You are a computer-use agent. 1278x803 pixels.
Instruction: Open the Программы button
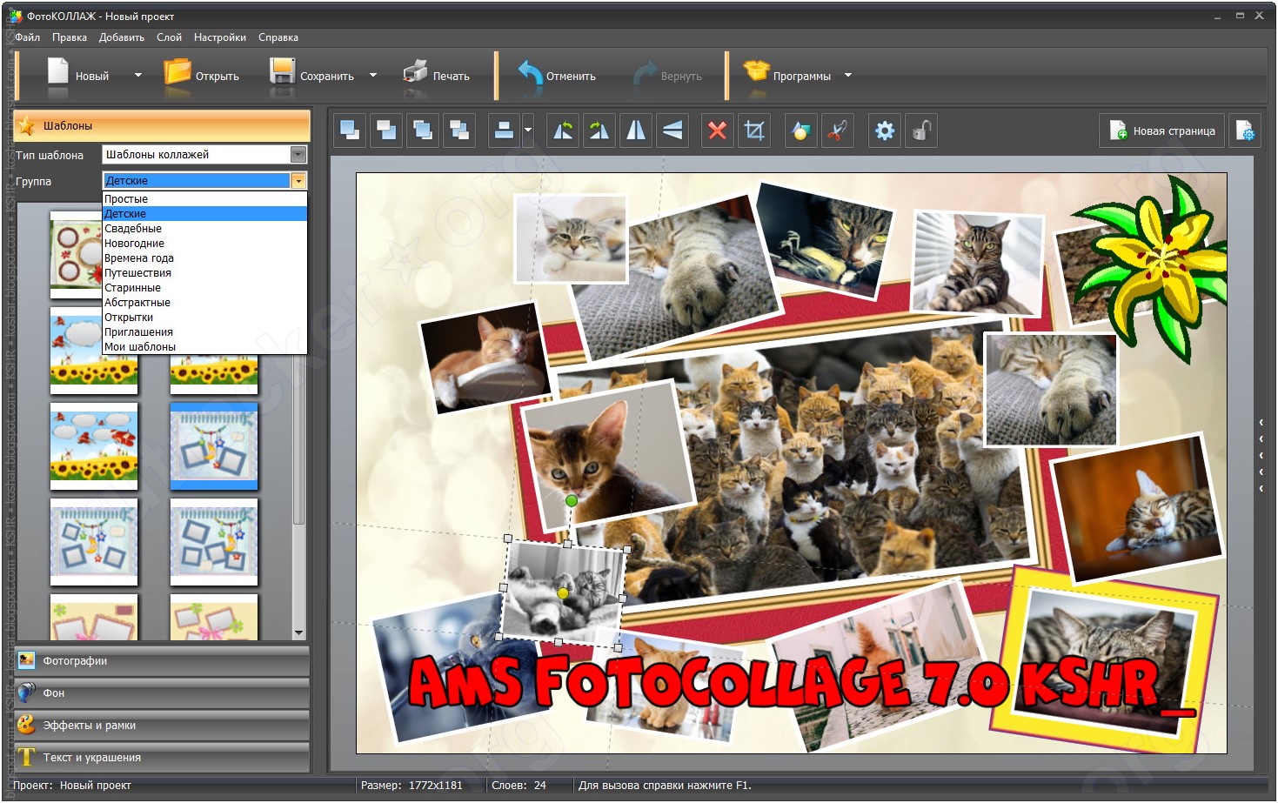[x=787, y=76]
